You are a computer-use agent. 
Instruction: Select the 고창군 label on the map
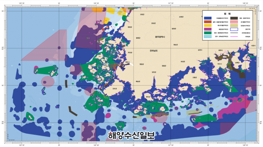pos(142,15)
